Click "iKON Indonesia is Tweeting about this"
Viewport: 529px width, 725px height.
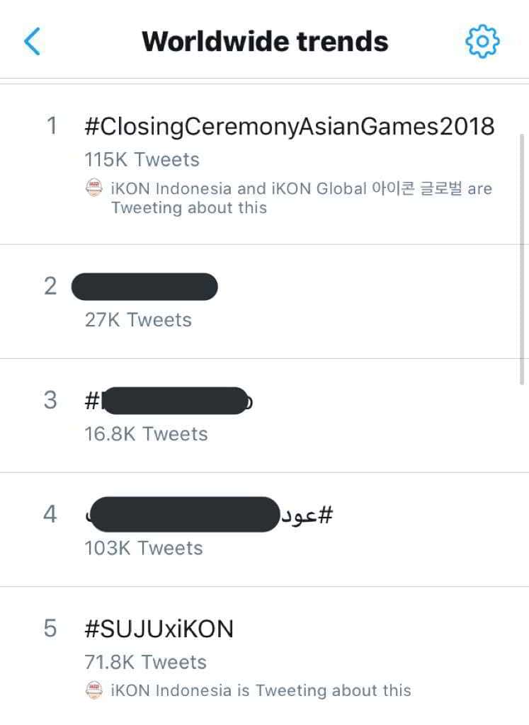pyautogui.click(x=261, y=690)
